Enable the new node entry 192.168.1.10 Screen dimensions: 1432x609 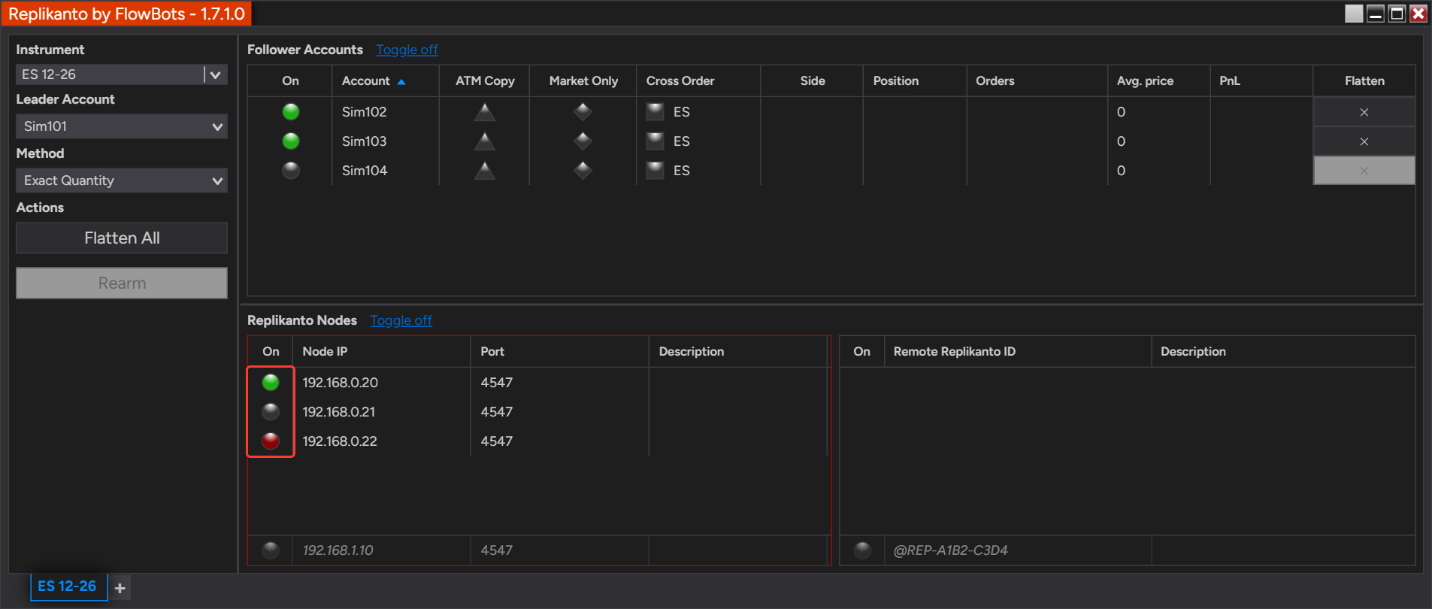tap(271, 550)
